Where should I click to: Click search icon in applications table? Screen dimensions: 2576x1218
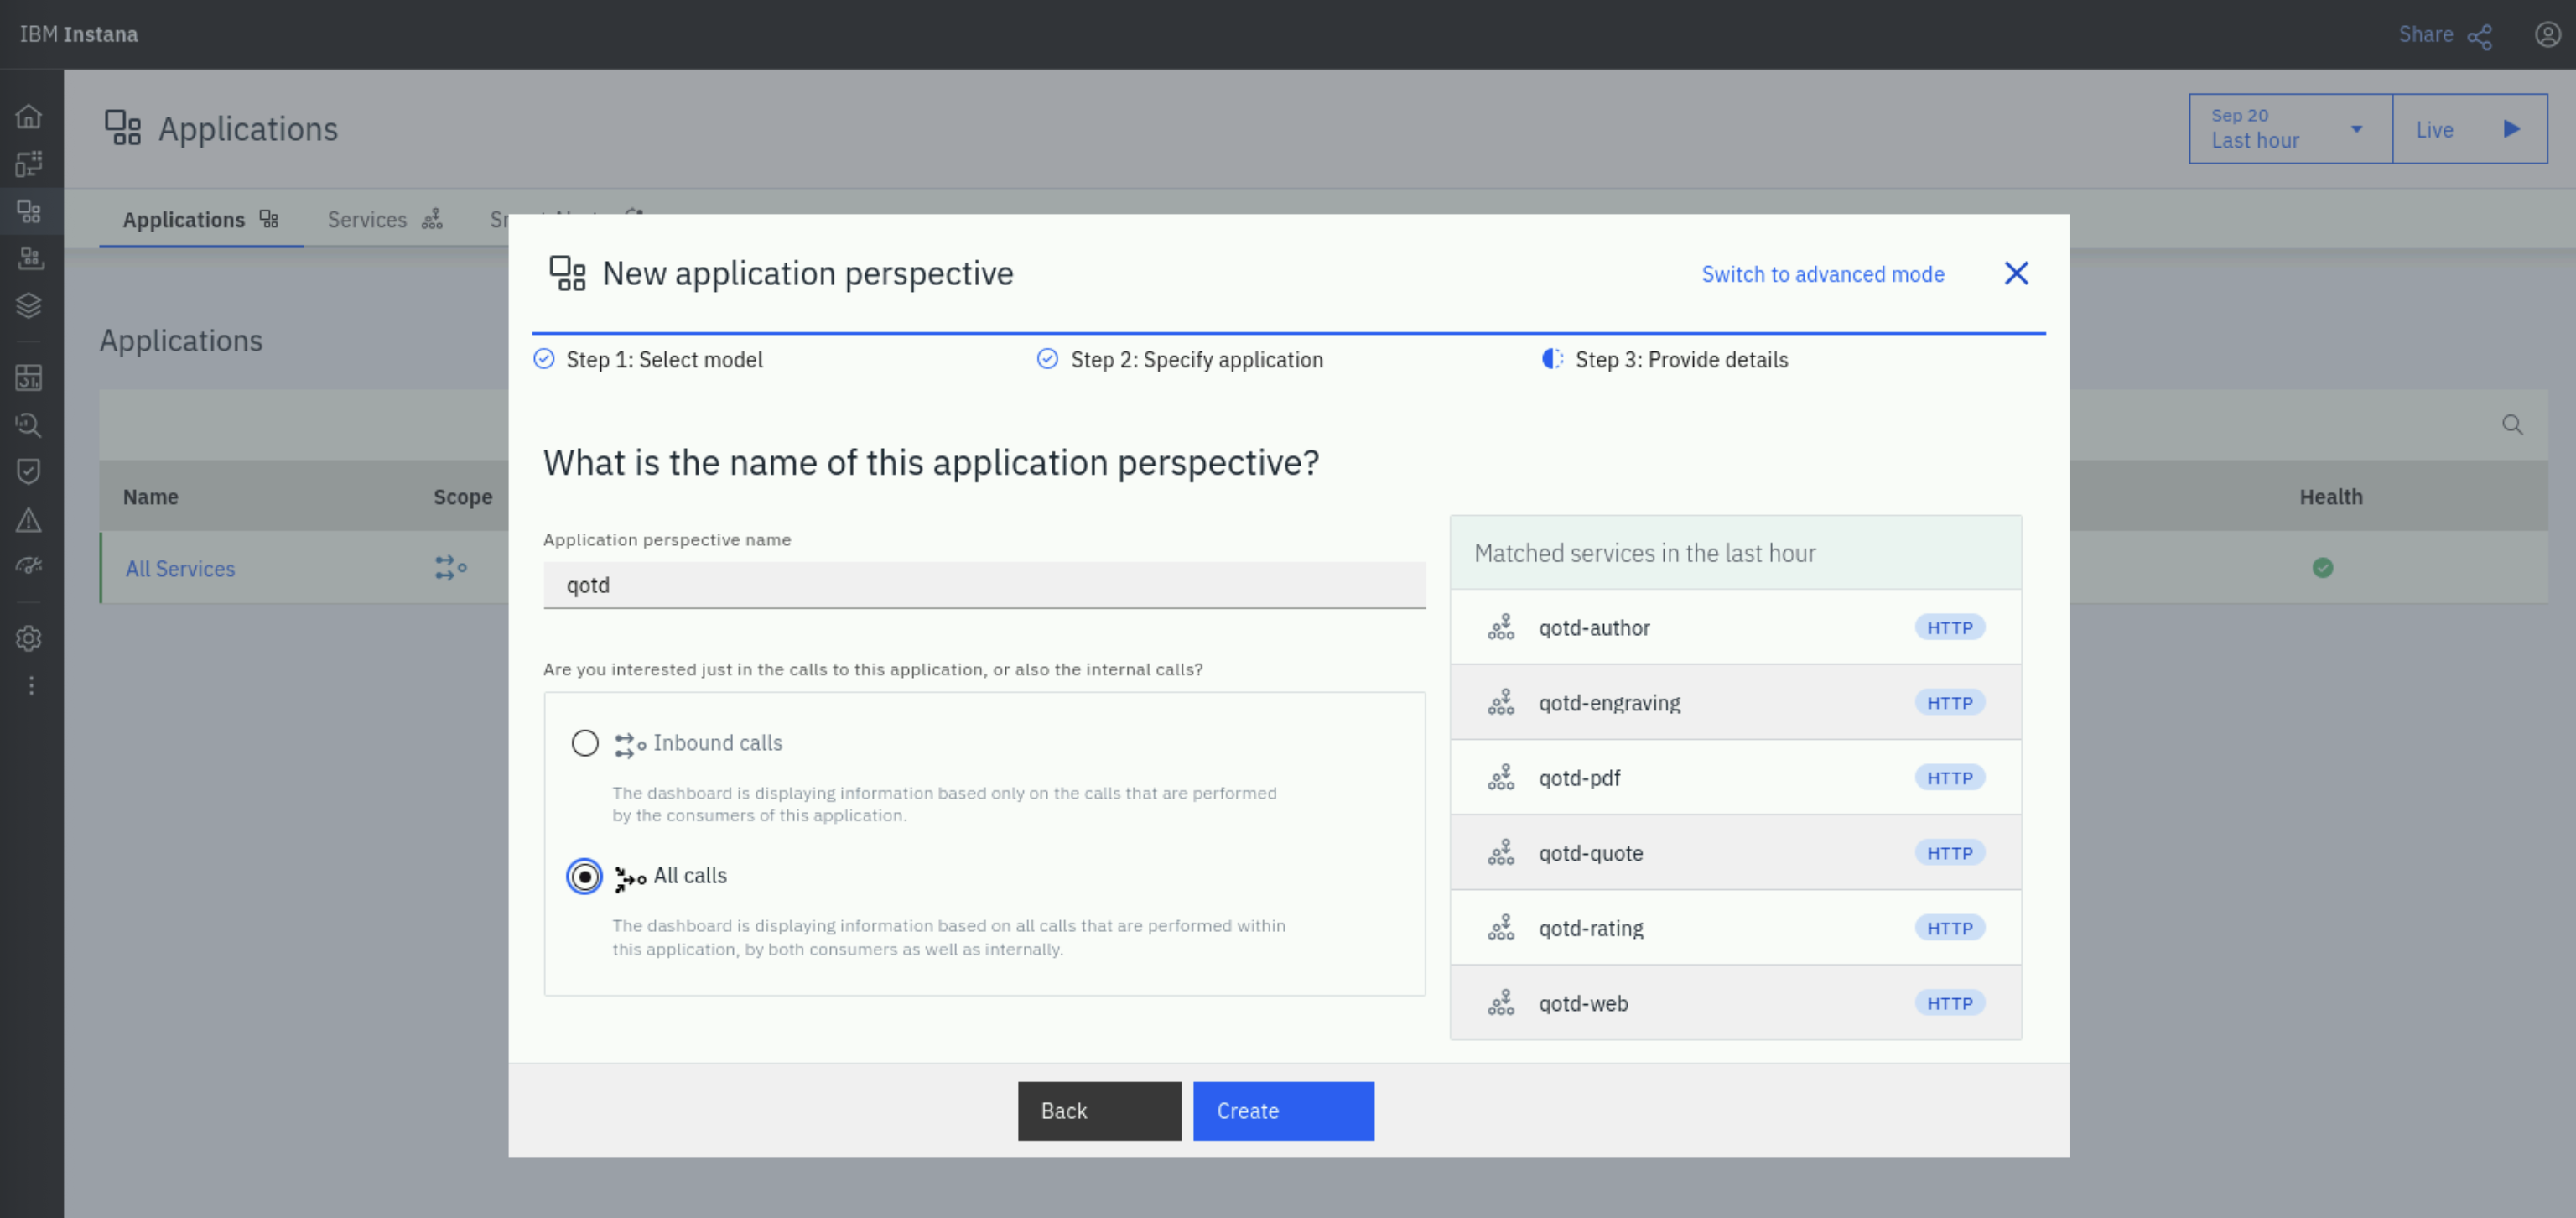tap(2512, 425)
